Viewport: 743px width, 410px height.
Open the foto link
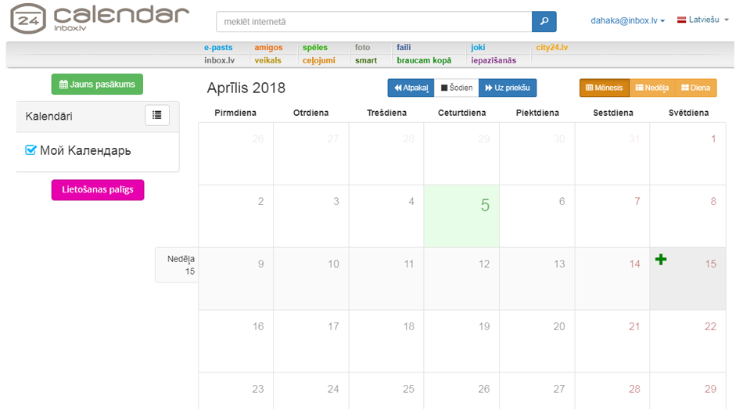coord(362,48)
